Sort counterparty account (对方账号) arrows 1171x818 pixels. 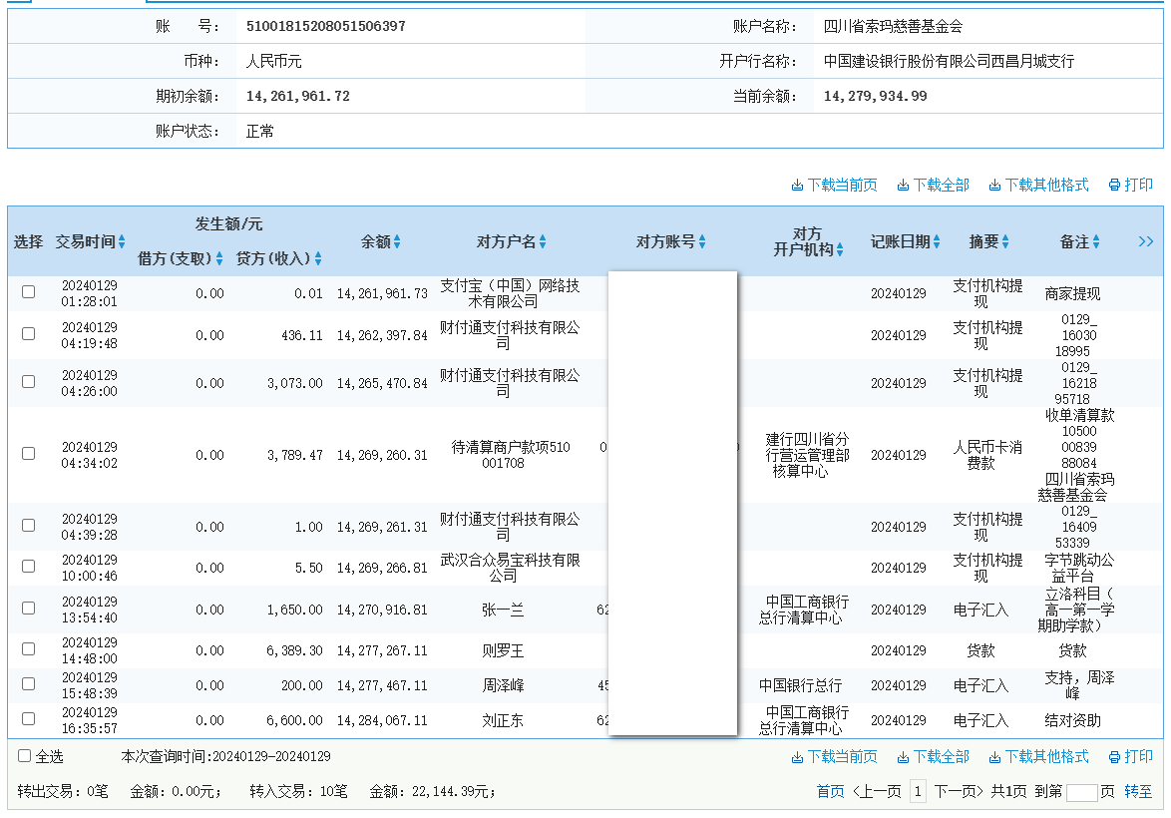tap(702, 242)
